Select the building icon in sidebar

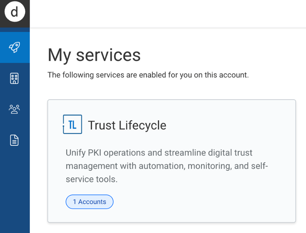tap(14, 78)
